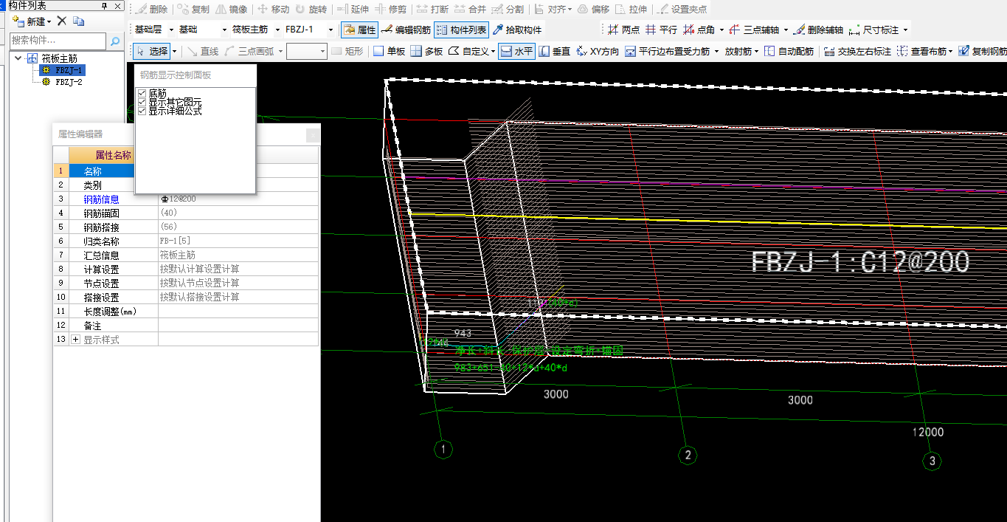The width and height of the screenshot is (1007, 522).
Task: Click 自动配筋 (auto rebar)
Action: pos(789,52)
